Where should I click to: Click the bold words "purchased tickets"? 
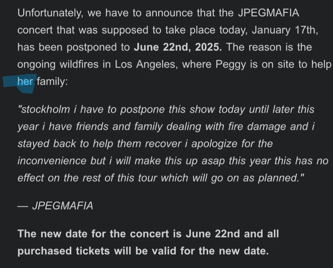click(64, 251)
